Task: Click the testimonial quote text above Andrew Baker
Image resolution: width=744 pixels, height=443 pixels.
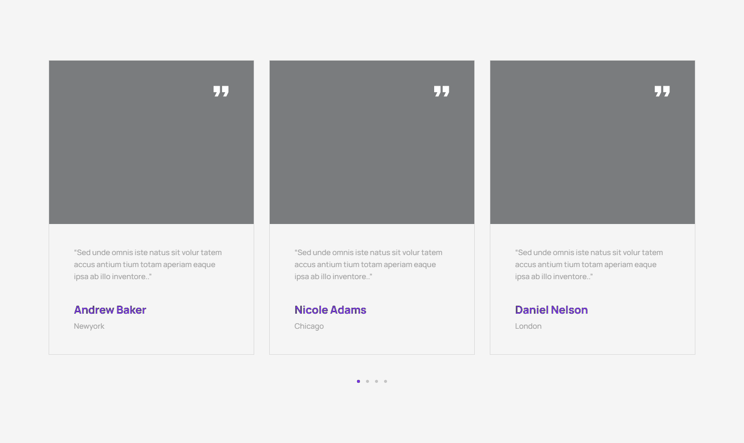Action: 147,265
